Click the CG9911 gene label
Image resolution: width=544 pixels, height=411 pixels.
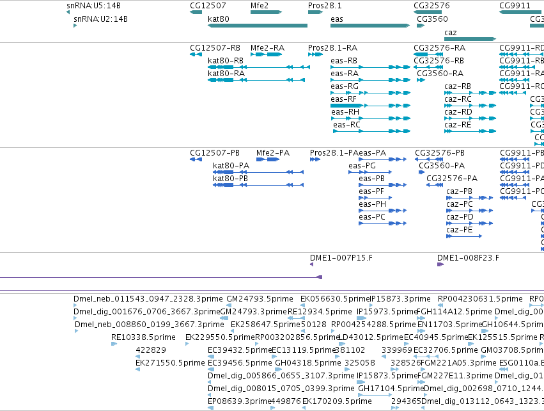pos(515,6)
